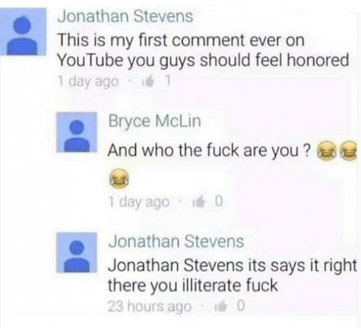Viewport: 361px width, 328px height.
Task: Click the avatar beside the 23 hours ago reply
Action: [x=76, y=252]
